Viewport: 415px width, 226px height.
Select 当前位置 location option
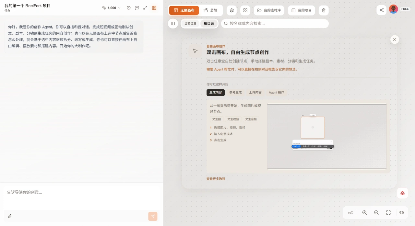[190, 24]
